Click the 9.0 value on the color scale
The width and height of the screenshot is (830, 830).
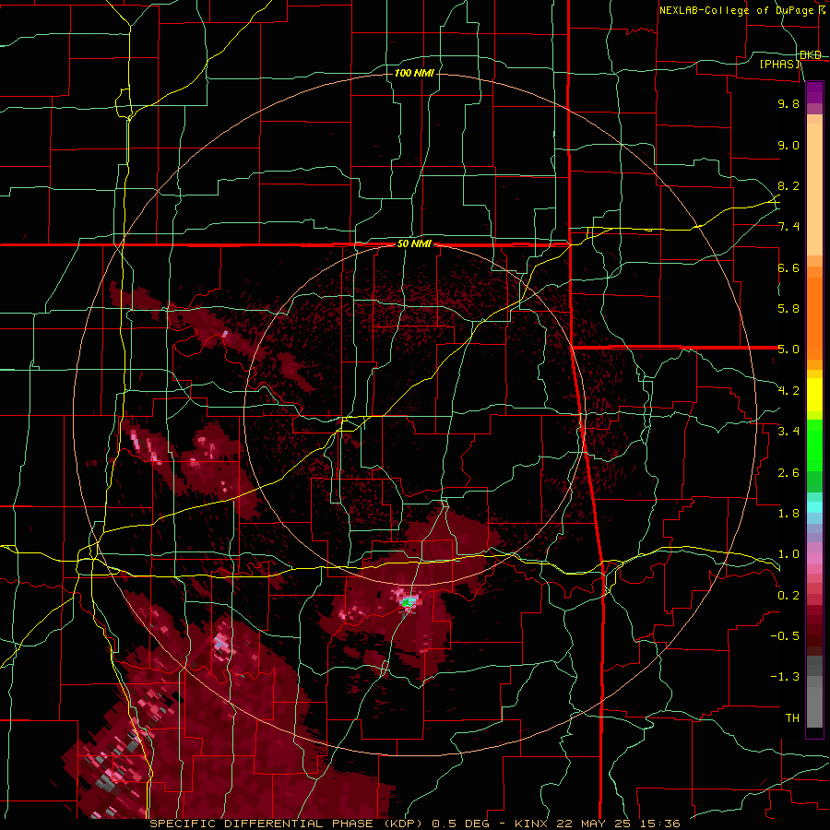pyautogui.click(x=788, y=145)
